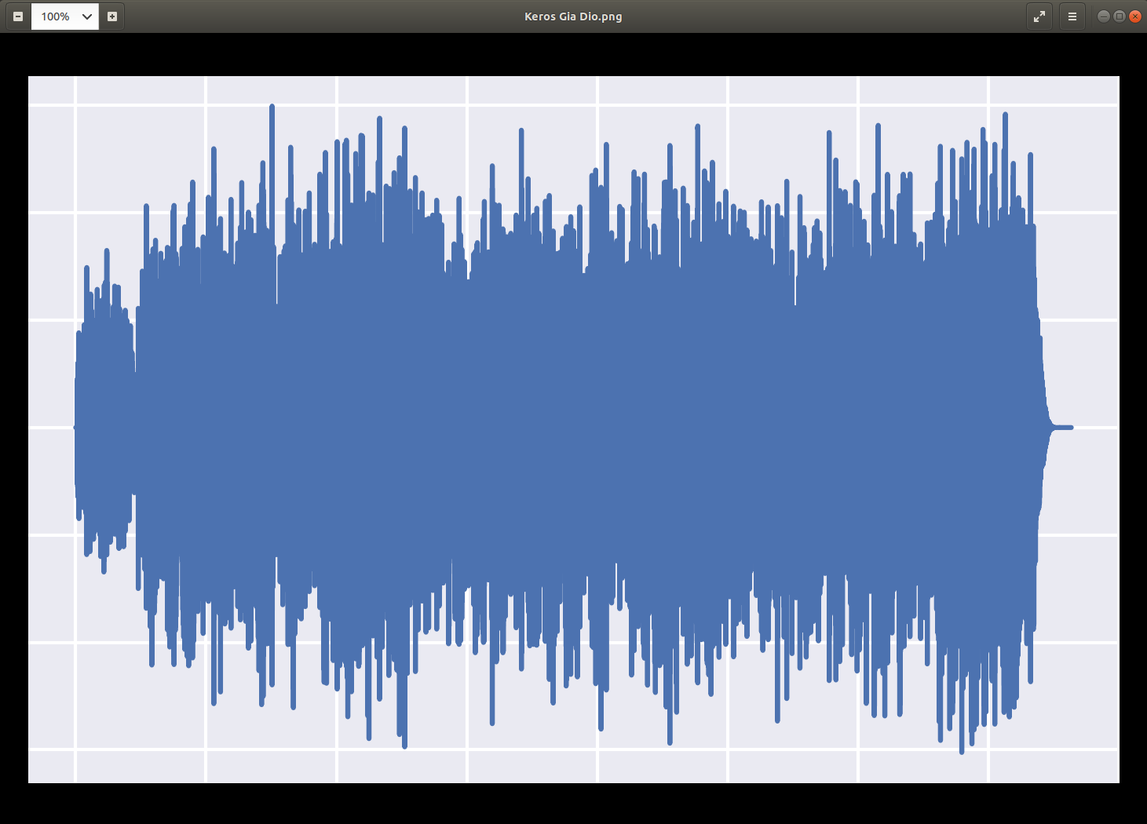Click the zoom out minus button
Viewport: 1147px width, 824px height.
click(18, 16)
